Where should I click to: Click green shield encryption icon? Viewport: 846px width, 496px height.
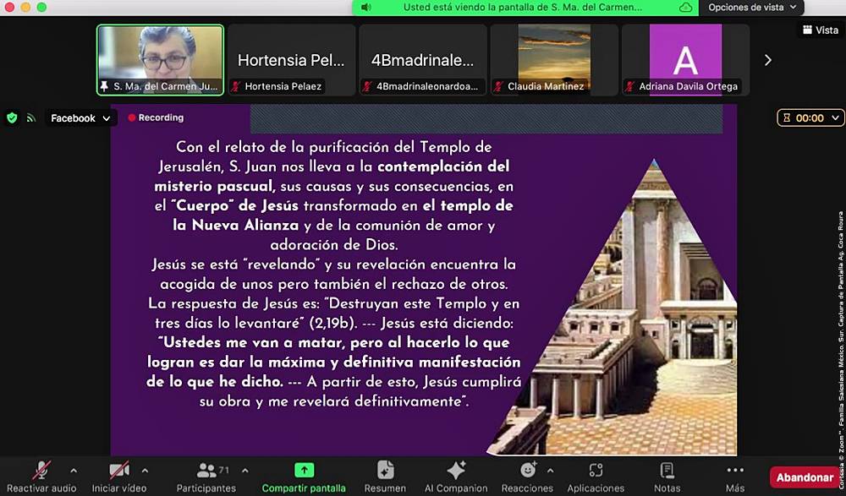(x=12, y=117)
